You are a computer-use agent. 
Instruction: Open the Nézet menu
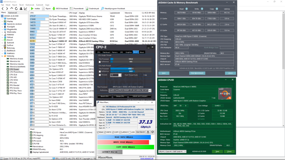click(x=8, y=5)
